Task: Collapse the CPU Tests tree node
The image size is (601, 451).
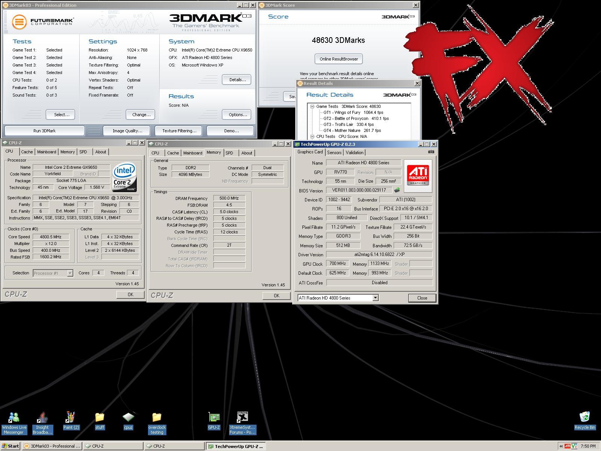Action: point(312,136)
